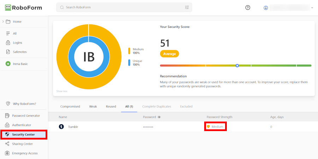Open the Tumblr login row
Image resolution: width=318 pixels, height=159 pixels.
(183, 127)
